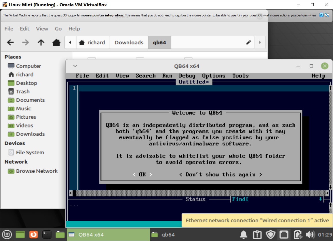Click the horizontal scrollbar right arrow in QB64
Viewport: 333px width, 241px height.
point(327,193)
